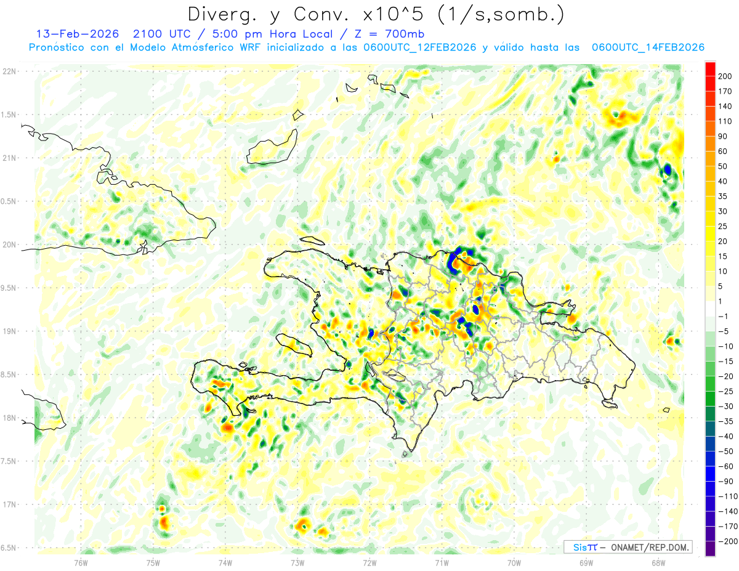The width and height of the screenshot is (739, 571).
Task: Click the '75W' longitude label
Action: pos(153,562)
